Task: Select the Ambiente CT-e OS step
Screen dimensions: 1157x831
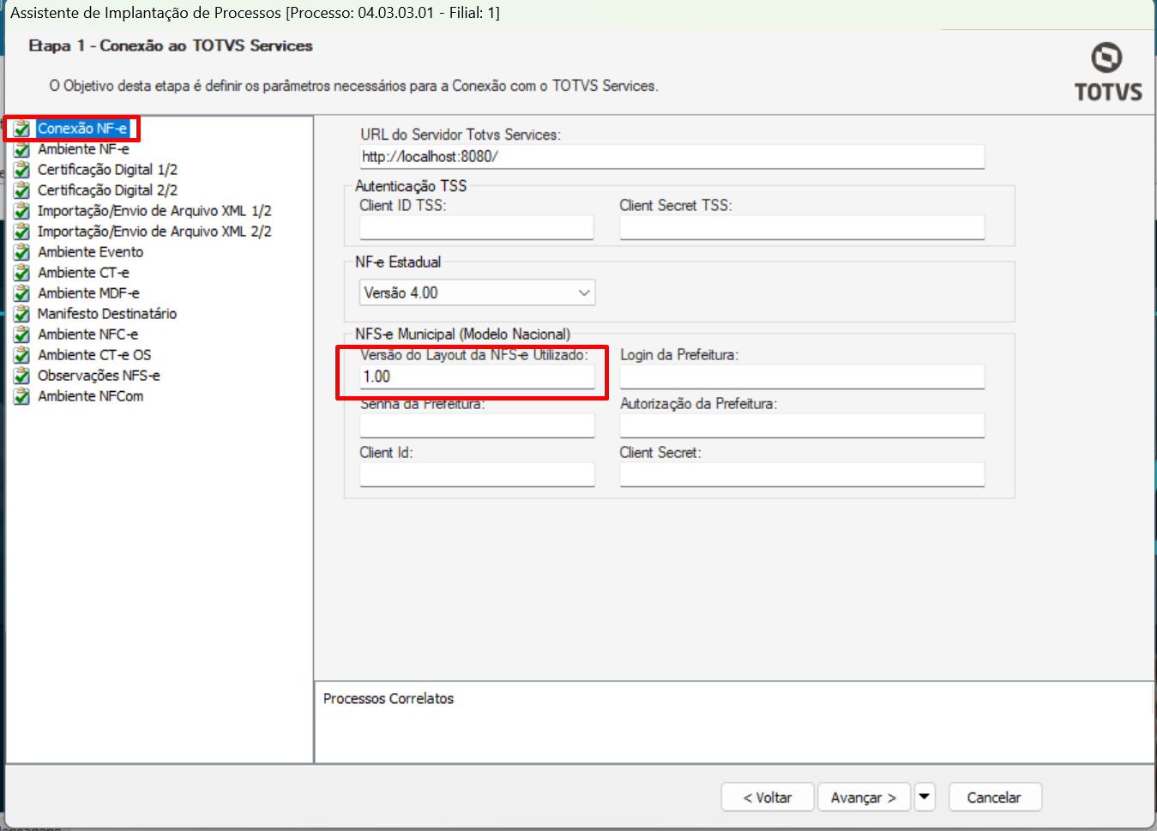Action: [94, 355]
